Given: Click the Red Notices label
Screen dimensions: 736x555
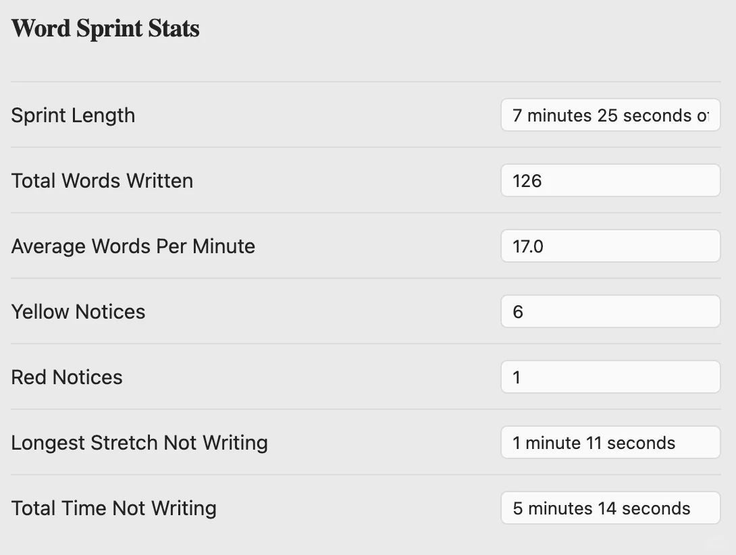Looking at the screenshot, I should click(x=67, y=377).
